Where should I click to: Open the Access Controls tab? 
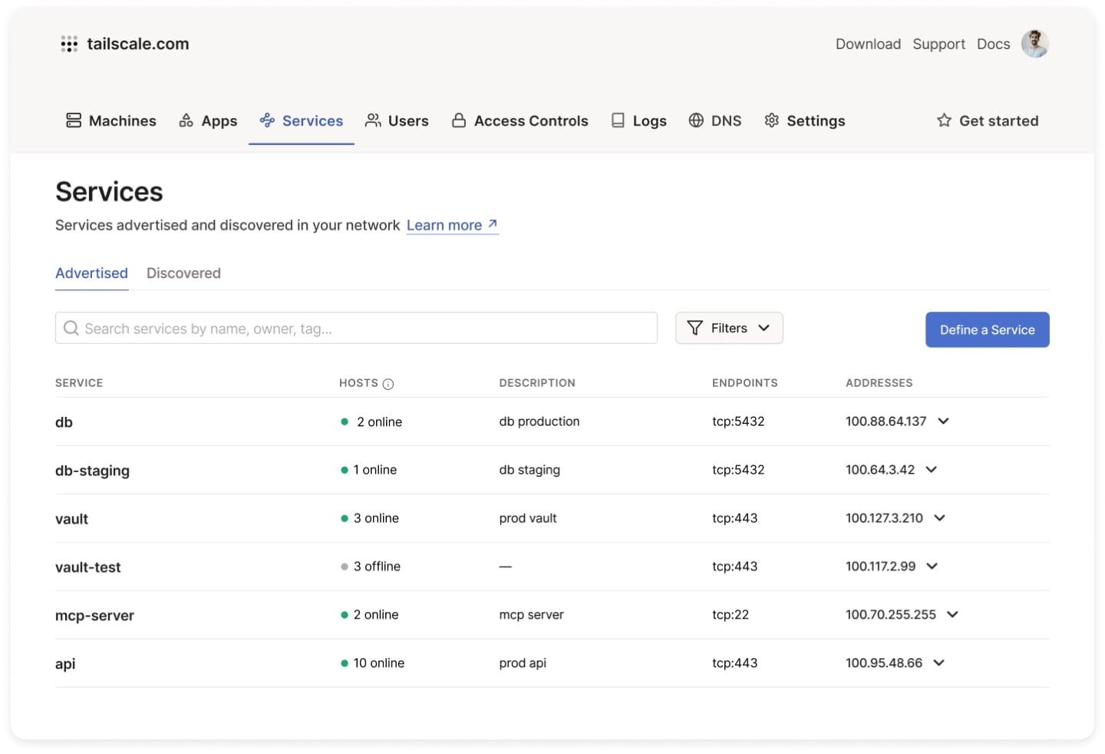[x=520, y=121]
